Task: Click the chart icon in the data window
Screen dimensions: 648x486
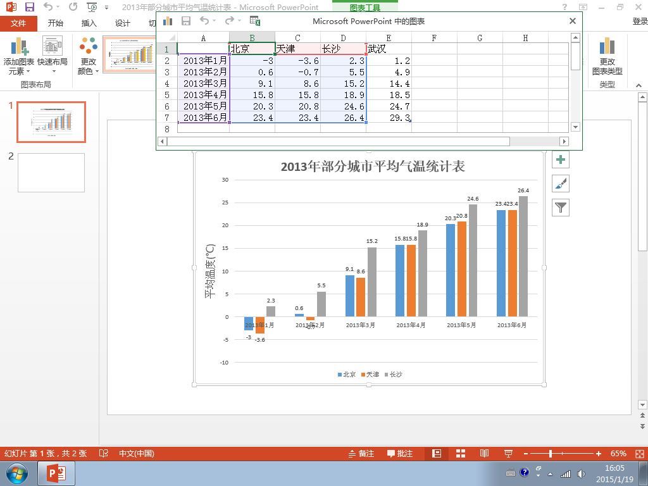Action: [x=167, y=21]
